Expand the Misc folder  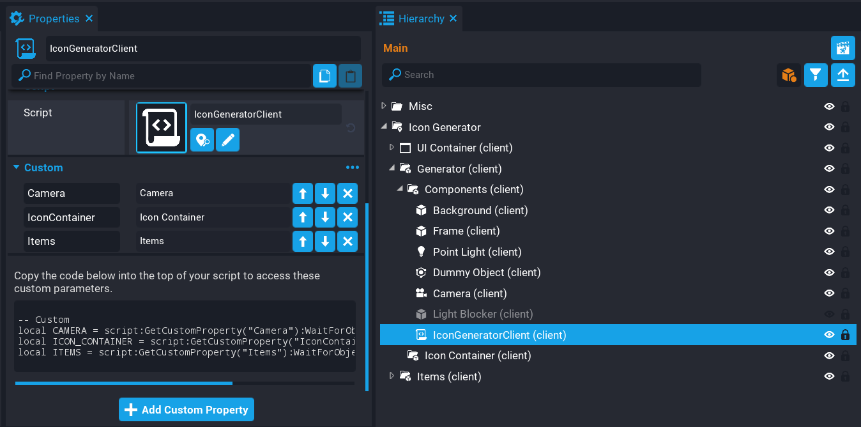point(384,106)
